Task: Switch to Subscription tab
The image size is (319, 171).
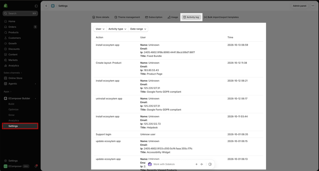Action: [x=154, y=17]
